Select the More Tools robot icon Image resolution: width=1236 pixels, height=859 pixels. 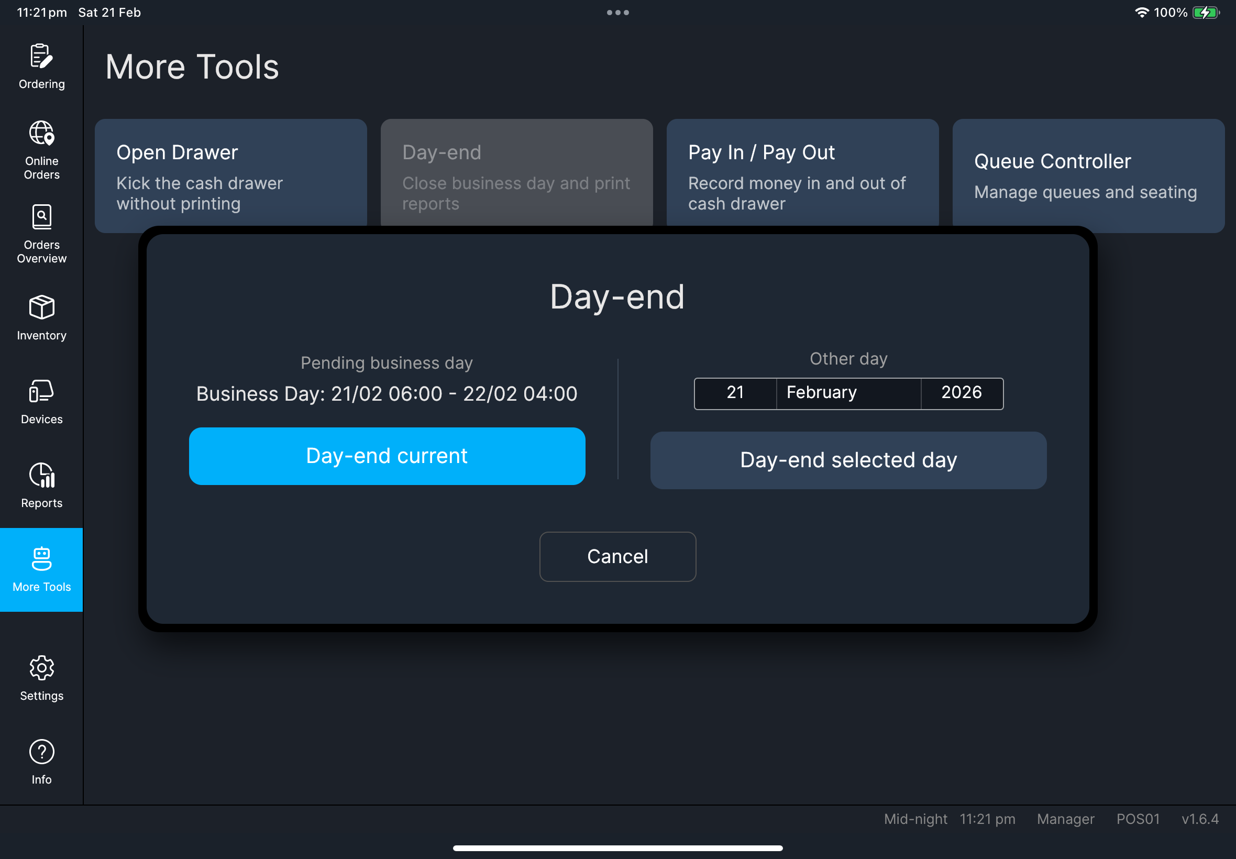pos(41,559)
